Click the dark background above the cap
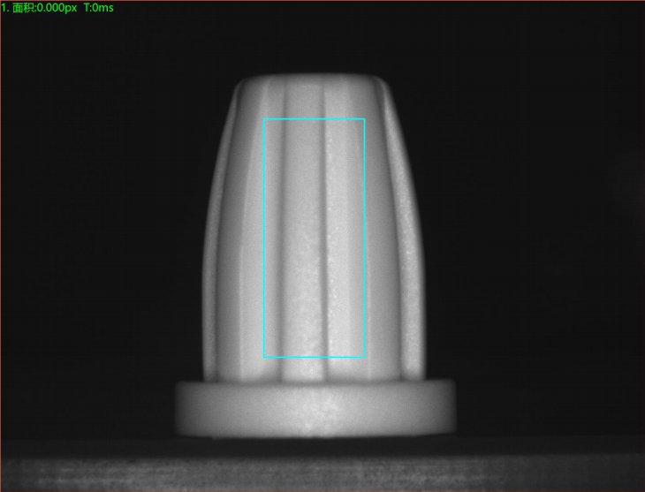645x492 pixels. click(x=314, y=35)
